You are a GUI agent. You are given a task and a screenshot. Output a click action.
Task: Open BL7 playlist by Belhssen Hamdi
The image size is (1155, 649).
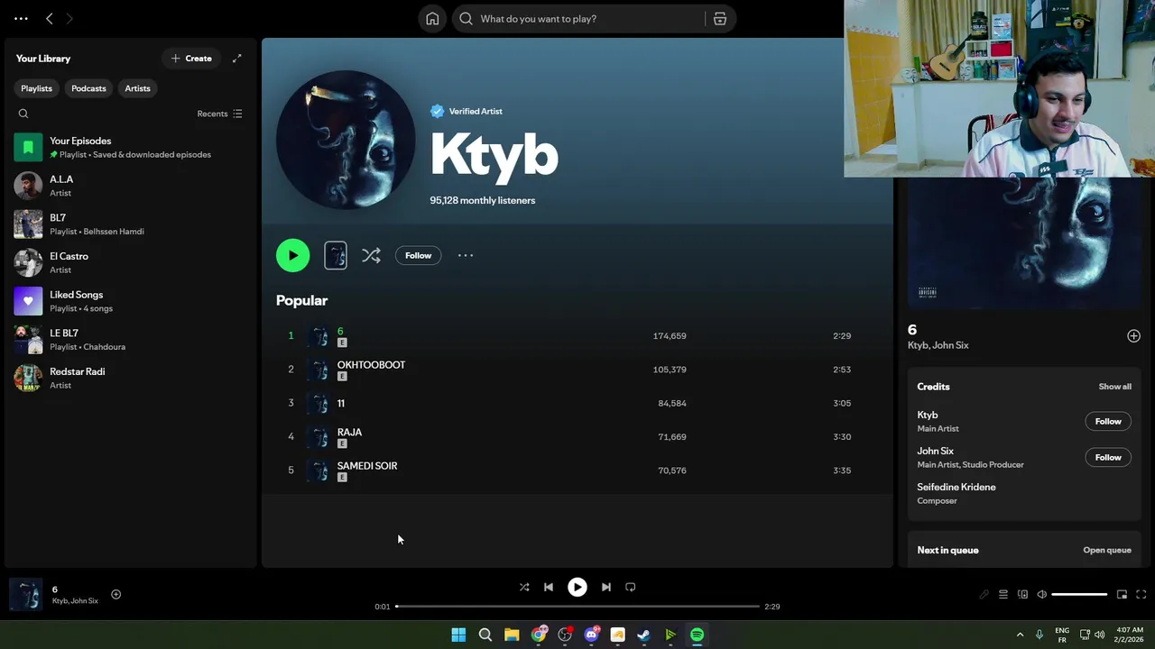[131, 224]
